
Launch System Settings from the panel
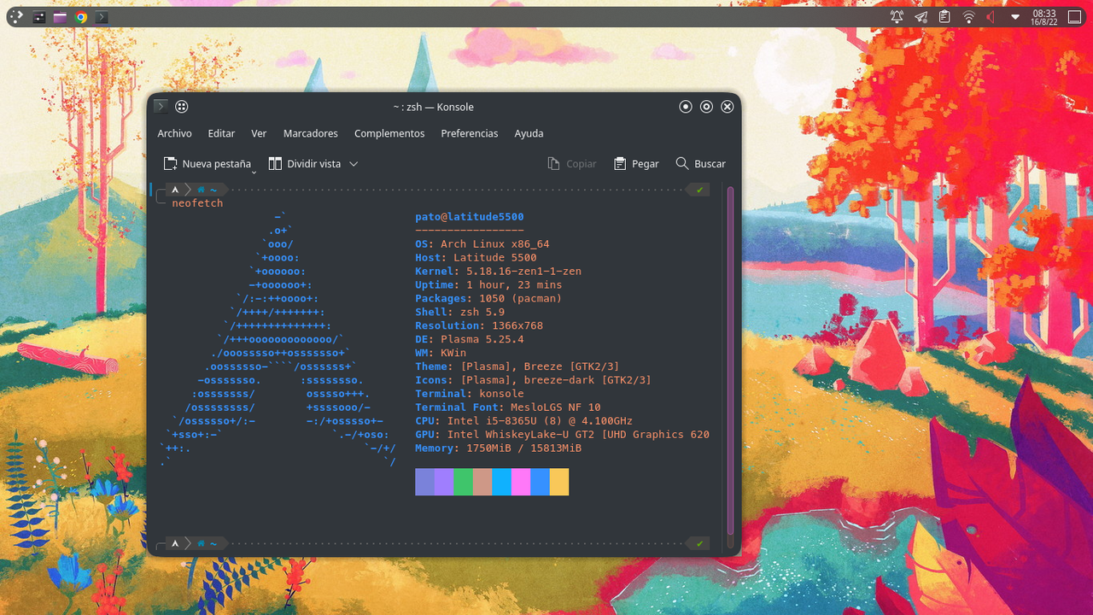point(39,17)
